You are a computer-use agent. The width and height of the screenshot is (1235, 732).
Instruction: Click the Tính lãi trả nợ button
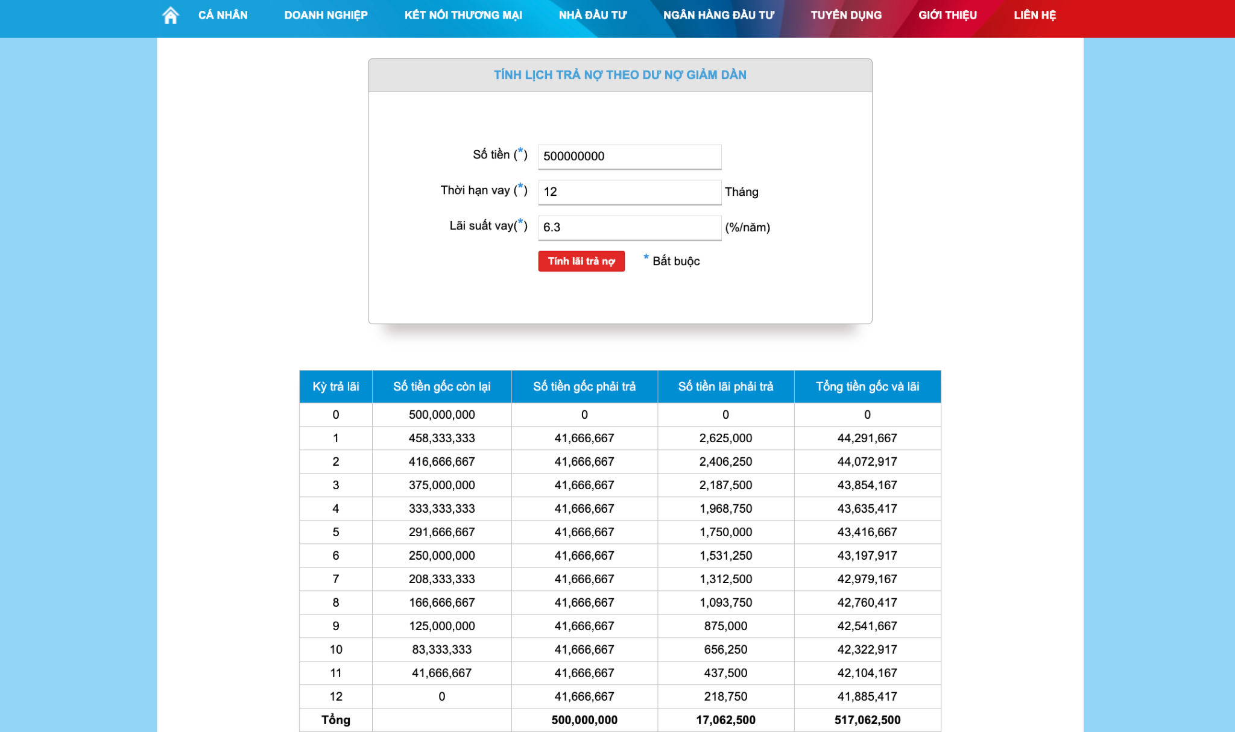(581, 261)
